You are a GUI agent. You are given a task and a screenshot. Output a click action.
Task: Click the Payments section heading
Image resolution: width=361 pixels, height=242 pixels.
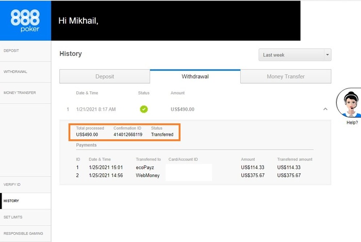[86, 145]
